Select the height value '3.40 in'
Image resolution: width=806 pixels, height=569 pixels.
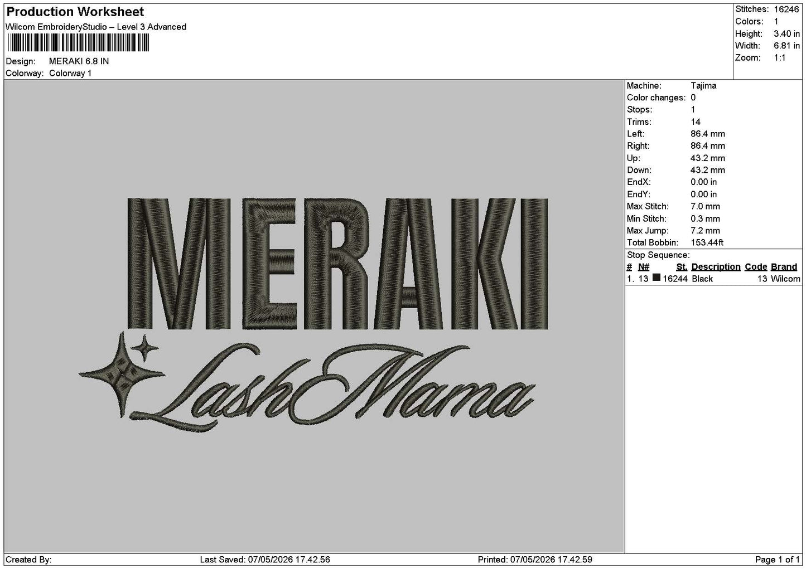pos(786,33)
